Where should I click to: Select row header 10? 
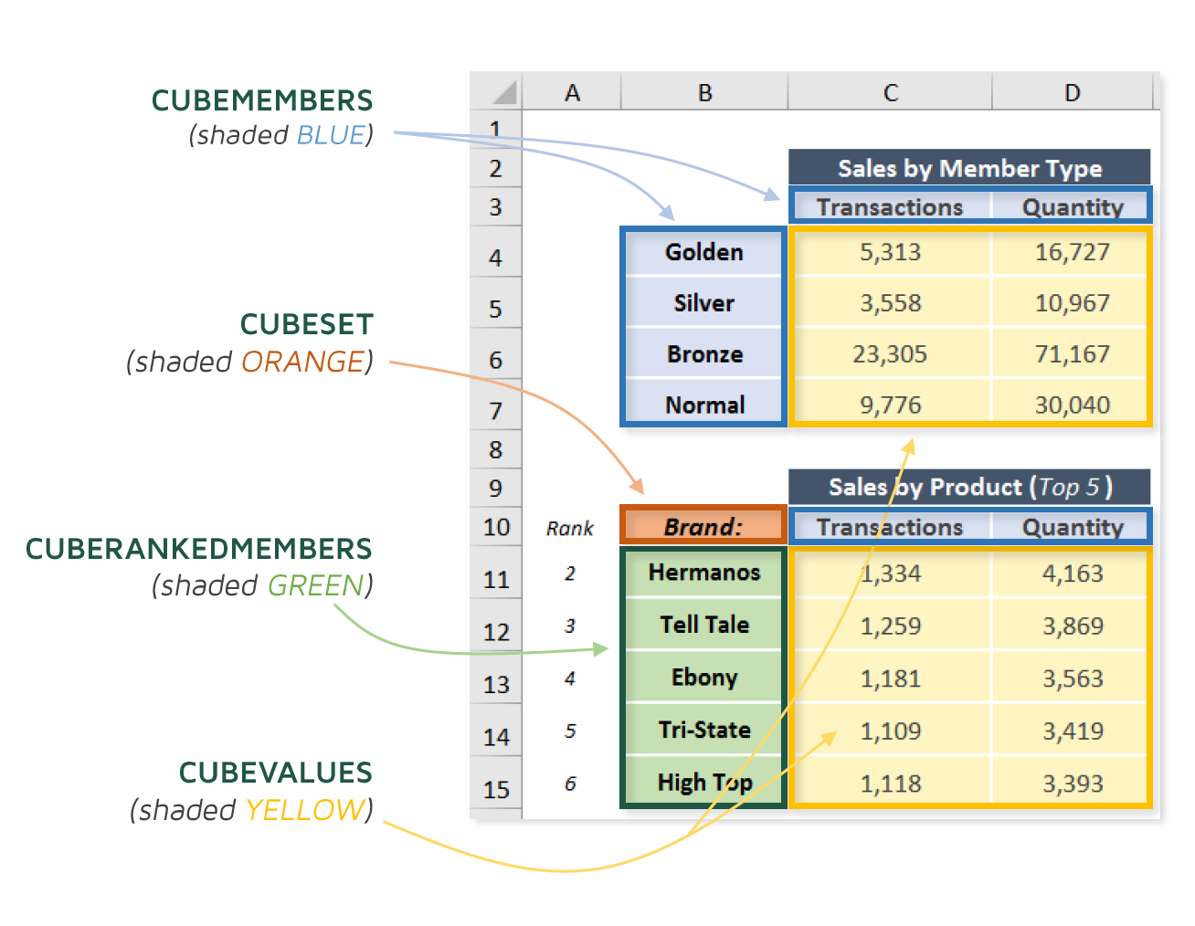[495, 527]
